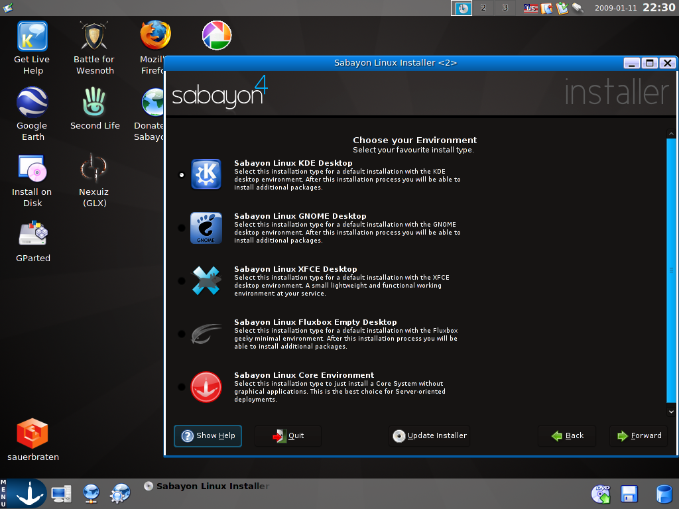Click the installer scrollbar down arrow

(x=671, y=412)
